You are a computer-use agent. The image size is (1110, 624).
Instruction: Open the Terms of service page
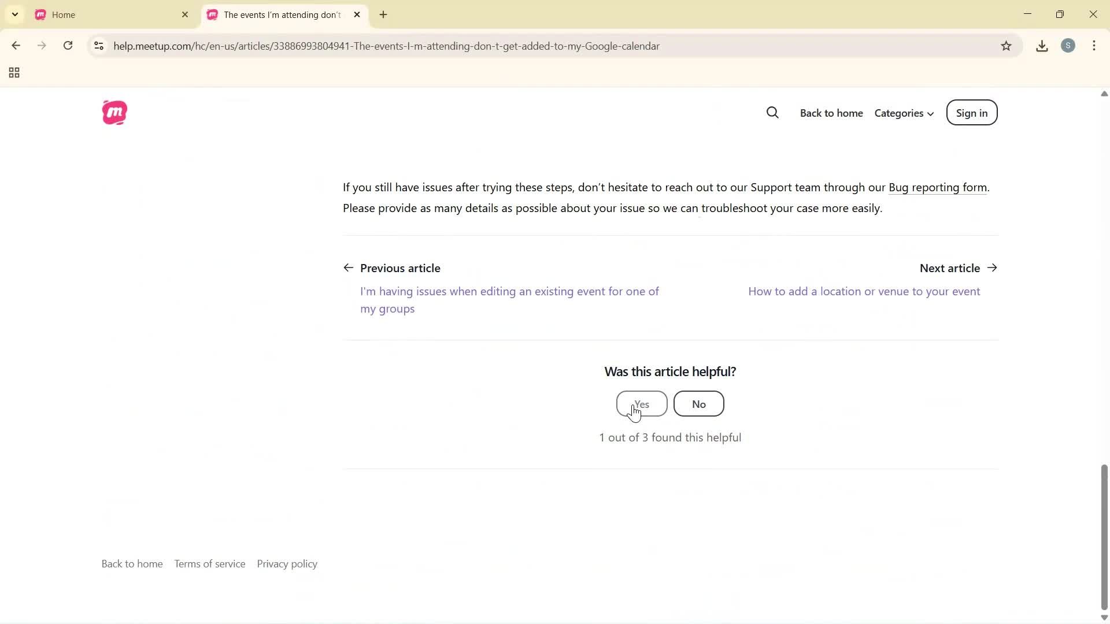click(x=209, y=563)
